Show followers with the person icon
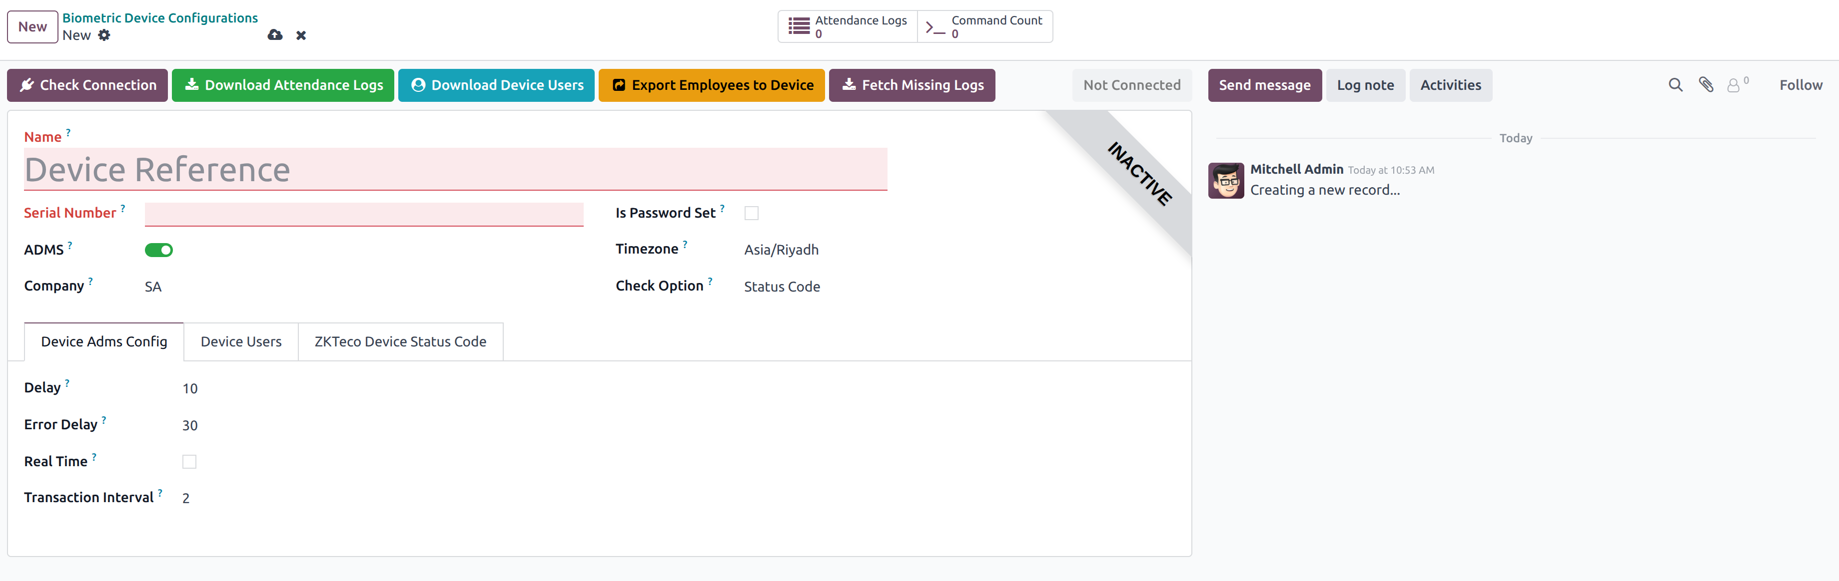 (x=1734, y=85)
